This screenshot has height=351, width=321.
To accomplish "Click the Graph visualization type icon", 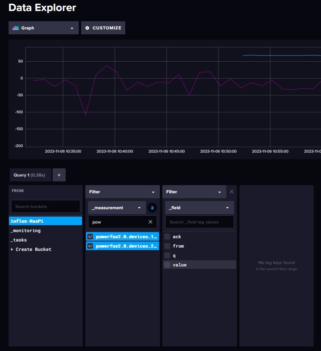I will pyautogui.click(x=16, y=28).
